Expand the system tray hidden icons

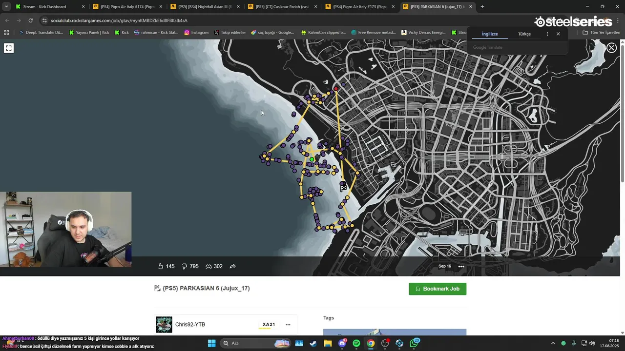click(553, 343)
